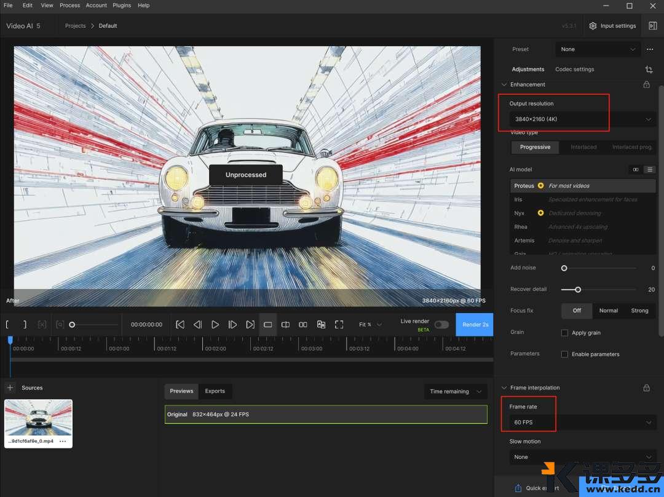Select the Iris AI model
Viewport: 664px width, 497px height.
click(583, 199)
